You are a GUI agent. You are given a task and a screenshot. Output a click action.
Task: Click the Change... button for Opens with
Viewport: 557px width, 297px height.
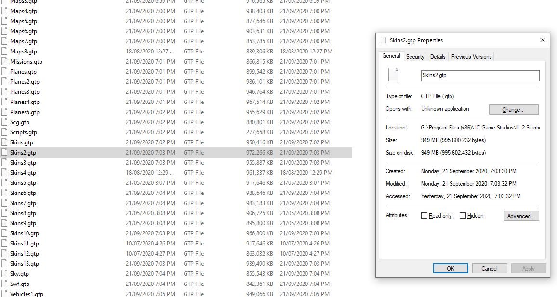click(x=514, y=110)
